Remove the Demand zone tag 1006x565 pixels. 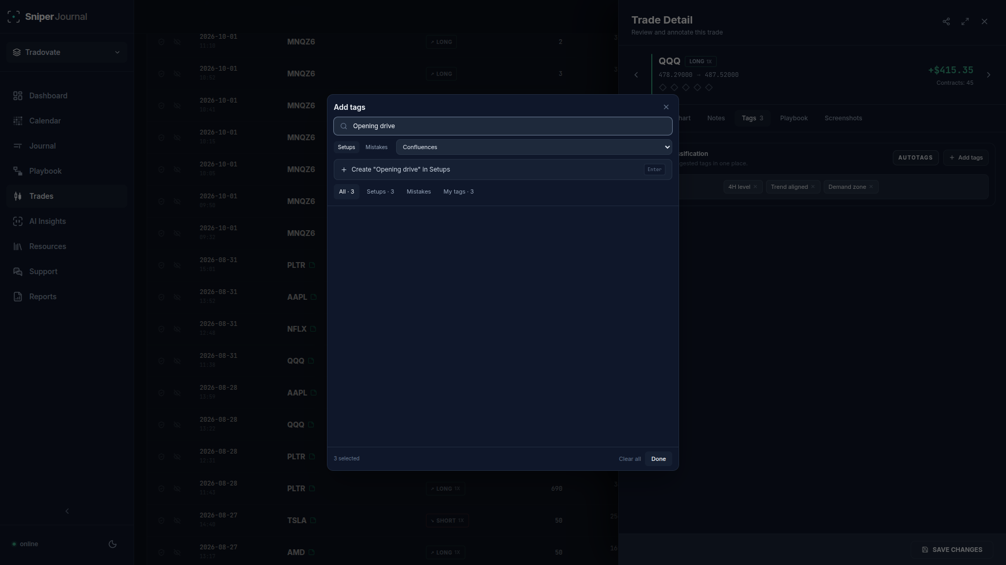pyautogui.click(x=871, y=187)
